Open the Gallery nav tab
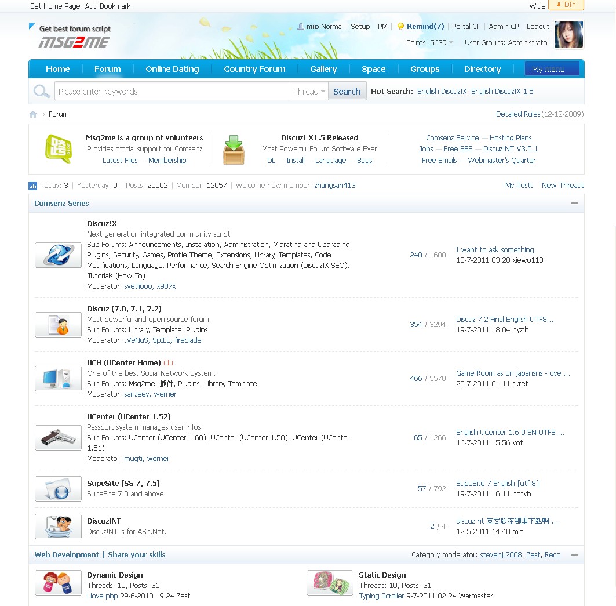The height and width of the screenshot is (606, 616). [323, 69]
